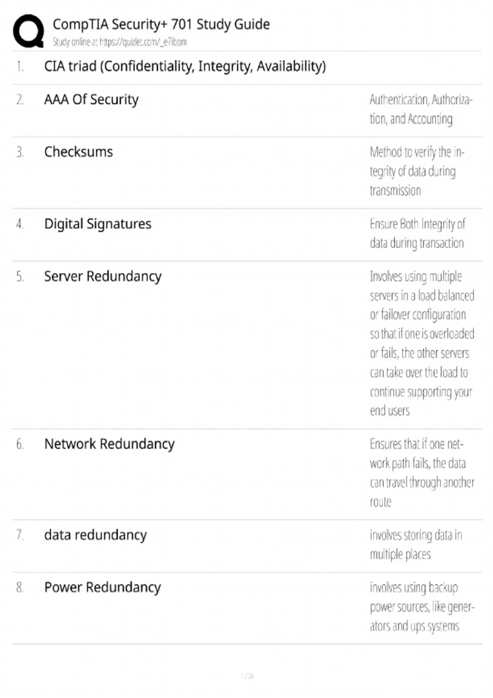Click the CompTIA Security+ 701 Study Guide title
The height and width of the screenshot is (698, 493).
coord(161,24)
